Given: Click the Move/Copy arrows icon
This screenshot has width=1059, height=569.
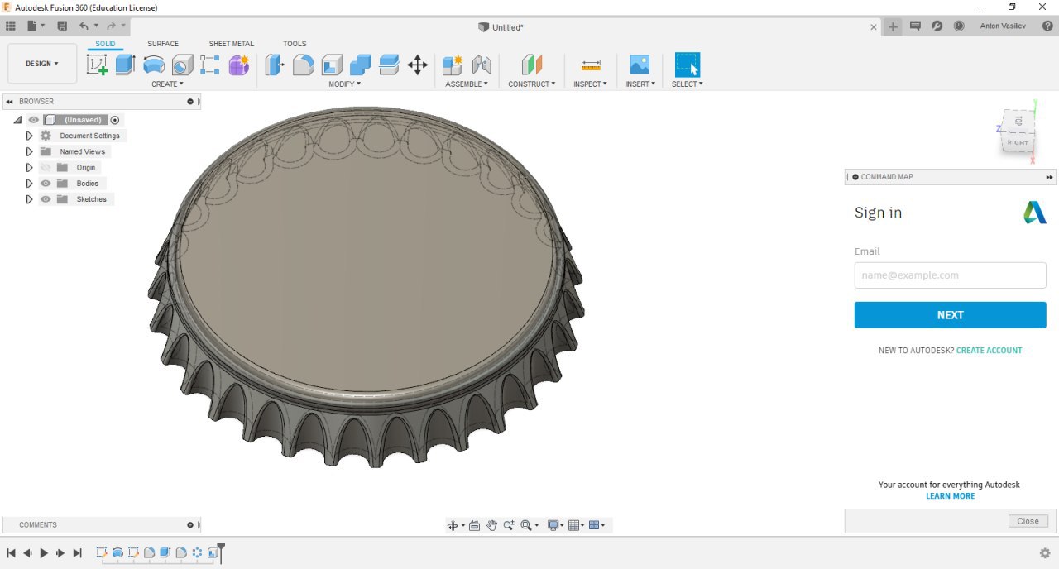Looking at the screenshot, I should pyautogui.click(x=418, y=65).
